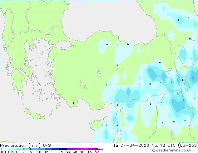Choose the 40–45 mm magenta swatch

coord(85,149)
